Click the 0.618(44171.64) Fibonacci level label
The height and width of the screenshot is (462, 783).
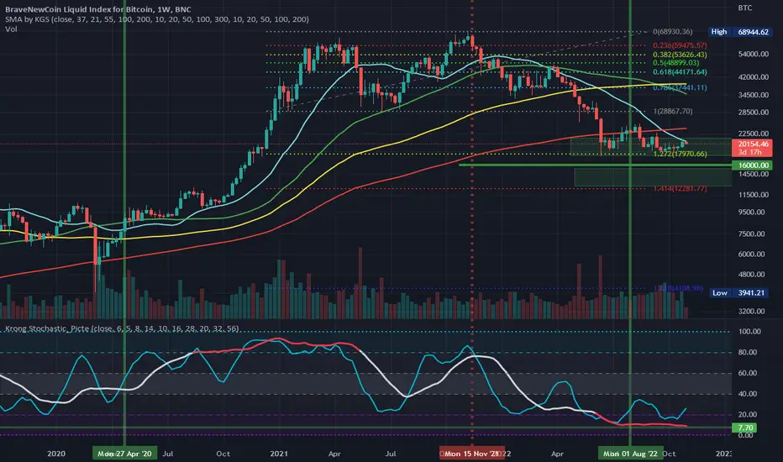click(680, 72)
